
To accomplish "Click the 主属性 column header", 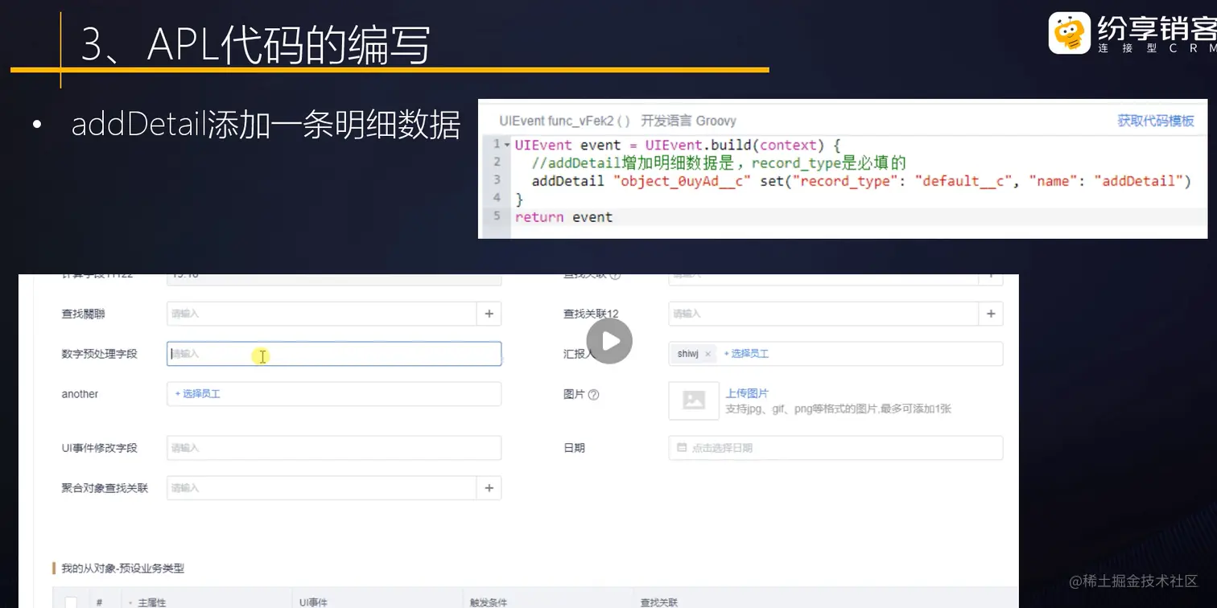I will (x=151, y=602).
